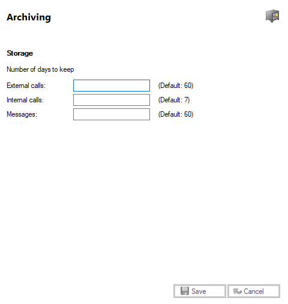This screenshot has height=304, width=288.
Task: Click the undo arrow icon on Cancel
Action: pyautogui.click(x=238, y=291)
